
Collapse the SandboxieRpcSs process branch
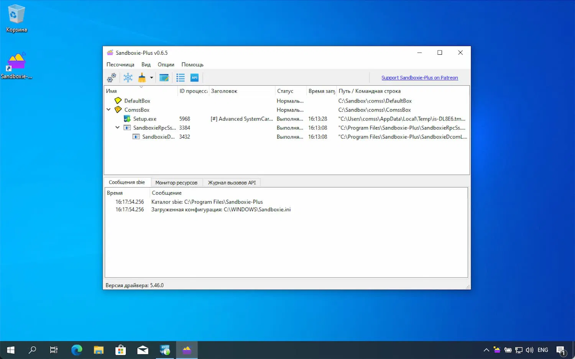[118, 128]
